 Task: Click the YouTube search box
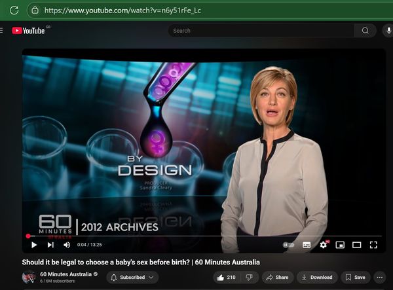pyautogui.click(x=261, y=31)
